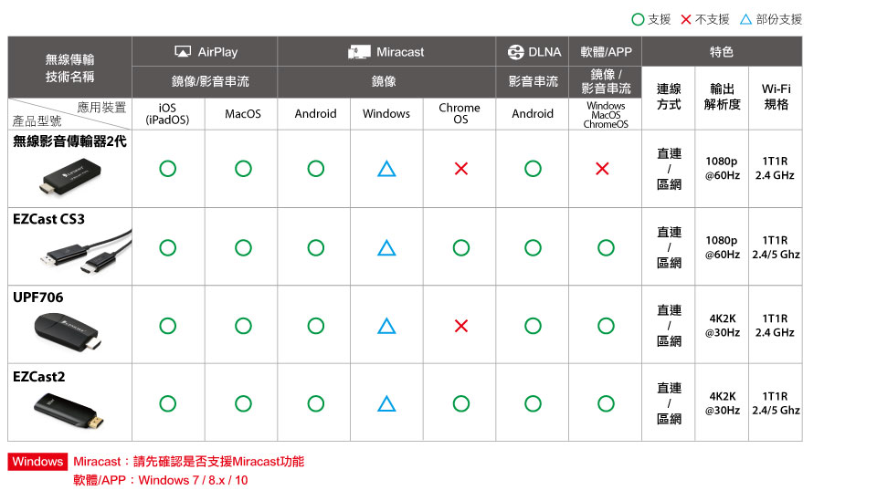Click the EZCast2 product name
Viewport: 877px width, 501px height.
coord(38,377)
